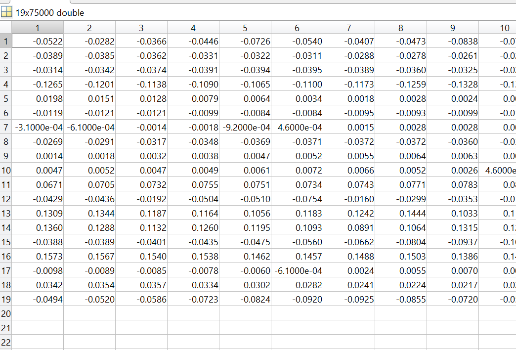Screen dimensions: 516x350
Task: Click the empty cell in row 20
Action: [x=38, y=313]
